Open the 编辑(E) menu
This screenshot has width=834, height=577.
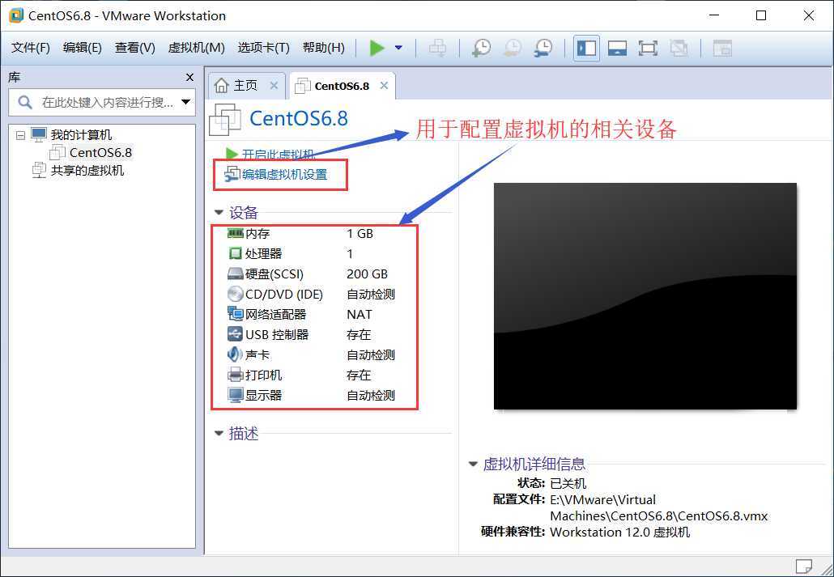pyautogui.click(x=82, y=48)
